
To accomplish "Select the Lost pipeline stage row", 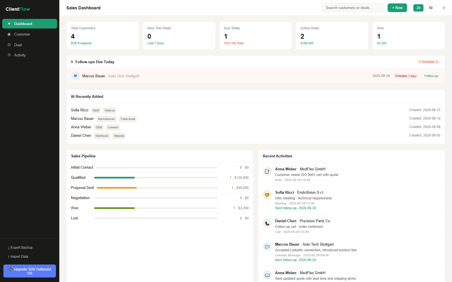I will click(160, 218).
